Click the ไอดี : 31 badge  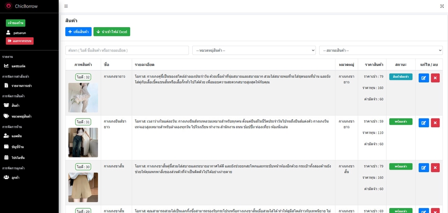(83, 122)
